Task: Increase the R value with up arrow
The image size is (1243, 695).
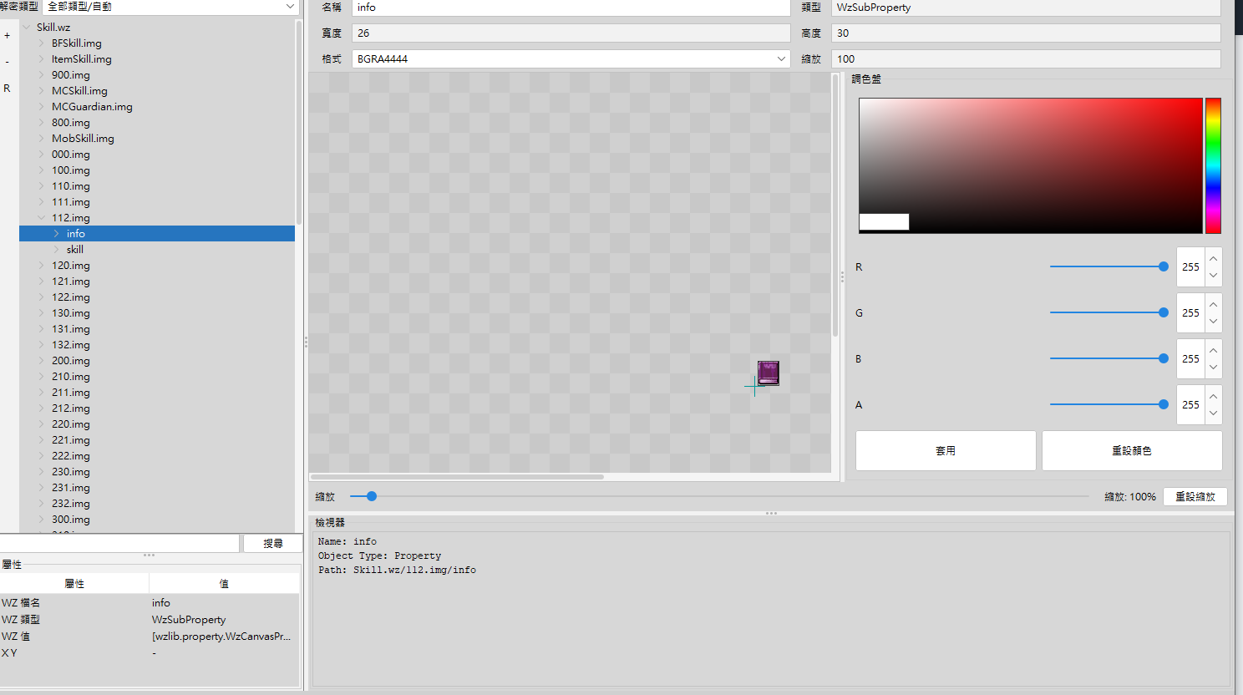Action: pos(1213,258)
